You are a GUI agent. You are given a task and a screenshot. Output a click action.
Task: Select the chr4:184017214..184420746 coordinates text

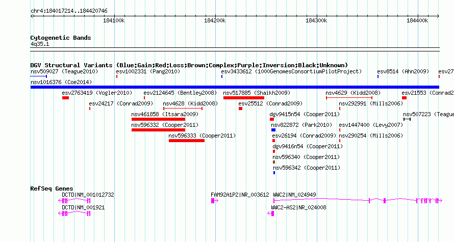pos(69,11)
